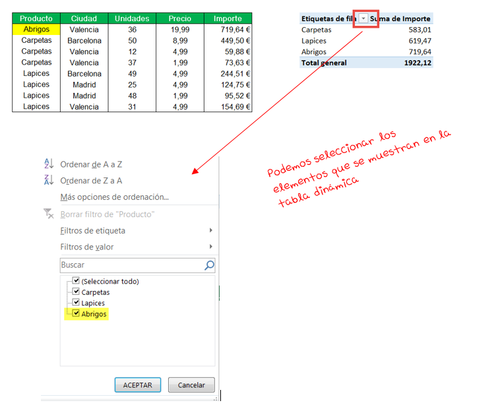Click the Abrigos row label in pivot table
The image size is (498, 413).
coord(314,51)
